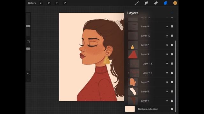Toggle visibility of Layer 4
Viewport: 204px width, 114px height.
coord(172,101)
